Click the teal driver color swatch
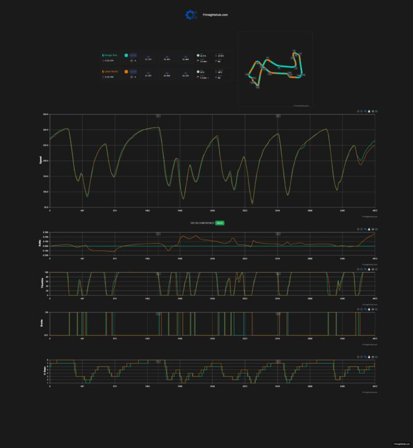 pos(126,55)
